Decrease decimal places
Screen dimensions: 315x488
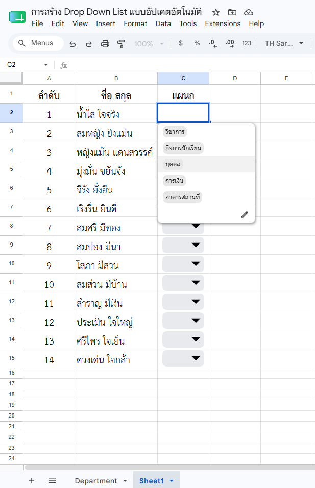(x=213, y=43)
